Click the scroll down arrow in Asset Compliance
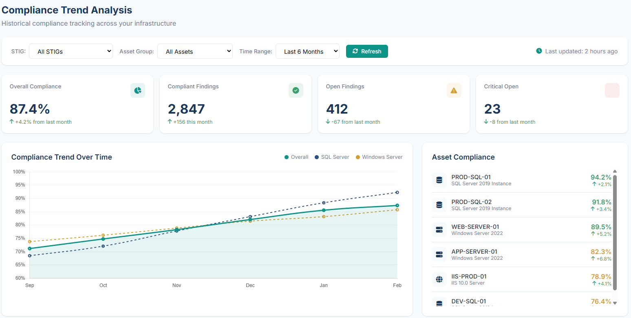631x318 pixels. [x=615, y=303]
